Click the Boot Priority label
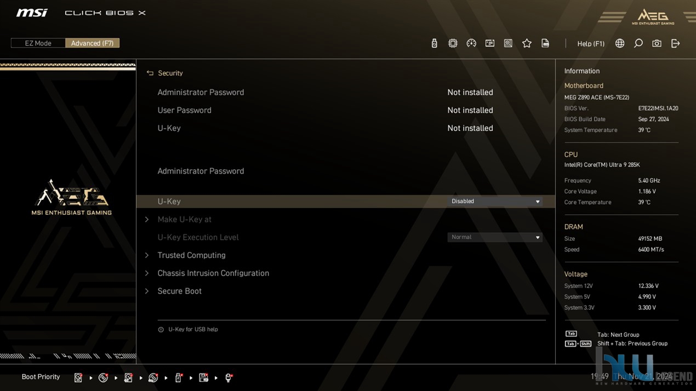Image resolution: width=696 pixels, height=391 pixels. click(x=41, y=377)
